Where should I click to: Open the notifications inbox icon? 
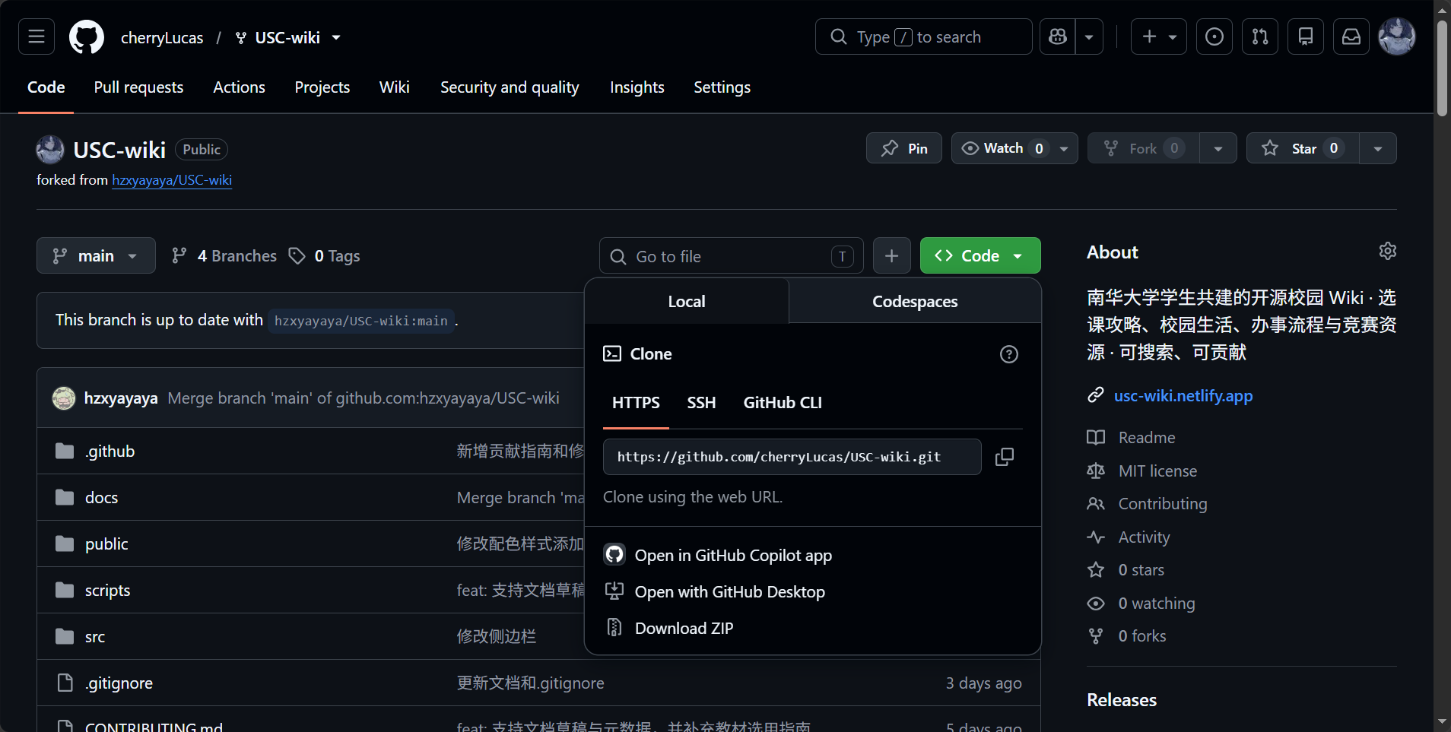pyautogui.click(x=1351, y=36)
